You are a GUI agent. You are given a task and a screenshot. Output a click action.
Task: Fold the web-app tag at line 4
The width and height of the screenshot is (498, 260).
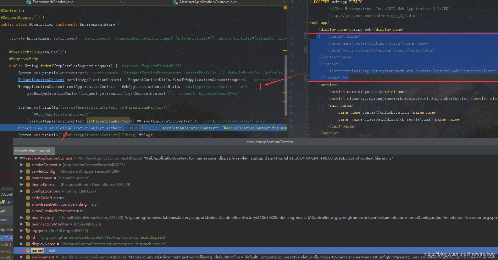(x=307, y=23)
